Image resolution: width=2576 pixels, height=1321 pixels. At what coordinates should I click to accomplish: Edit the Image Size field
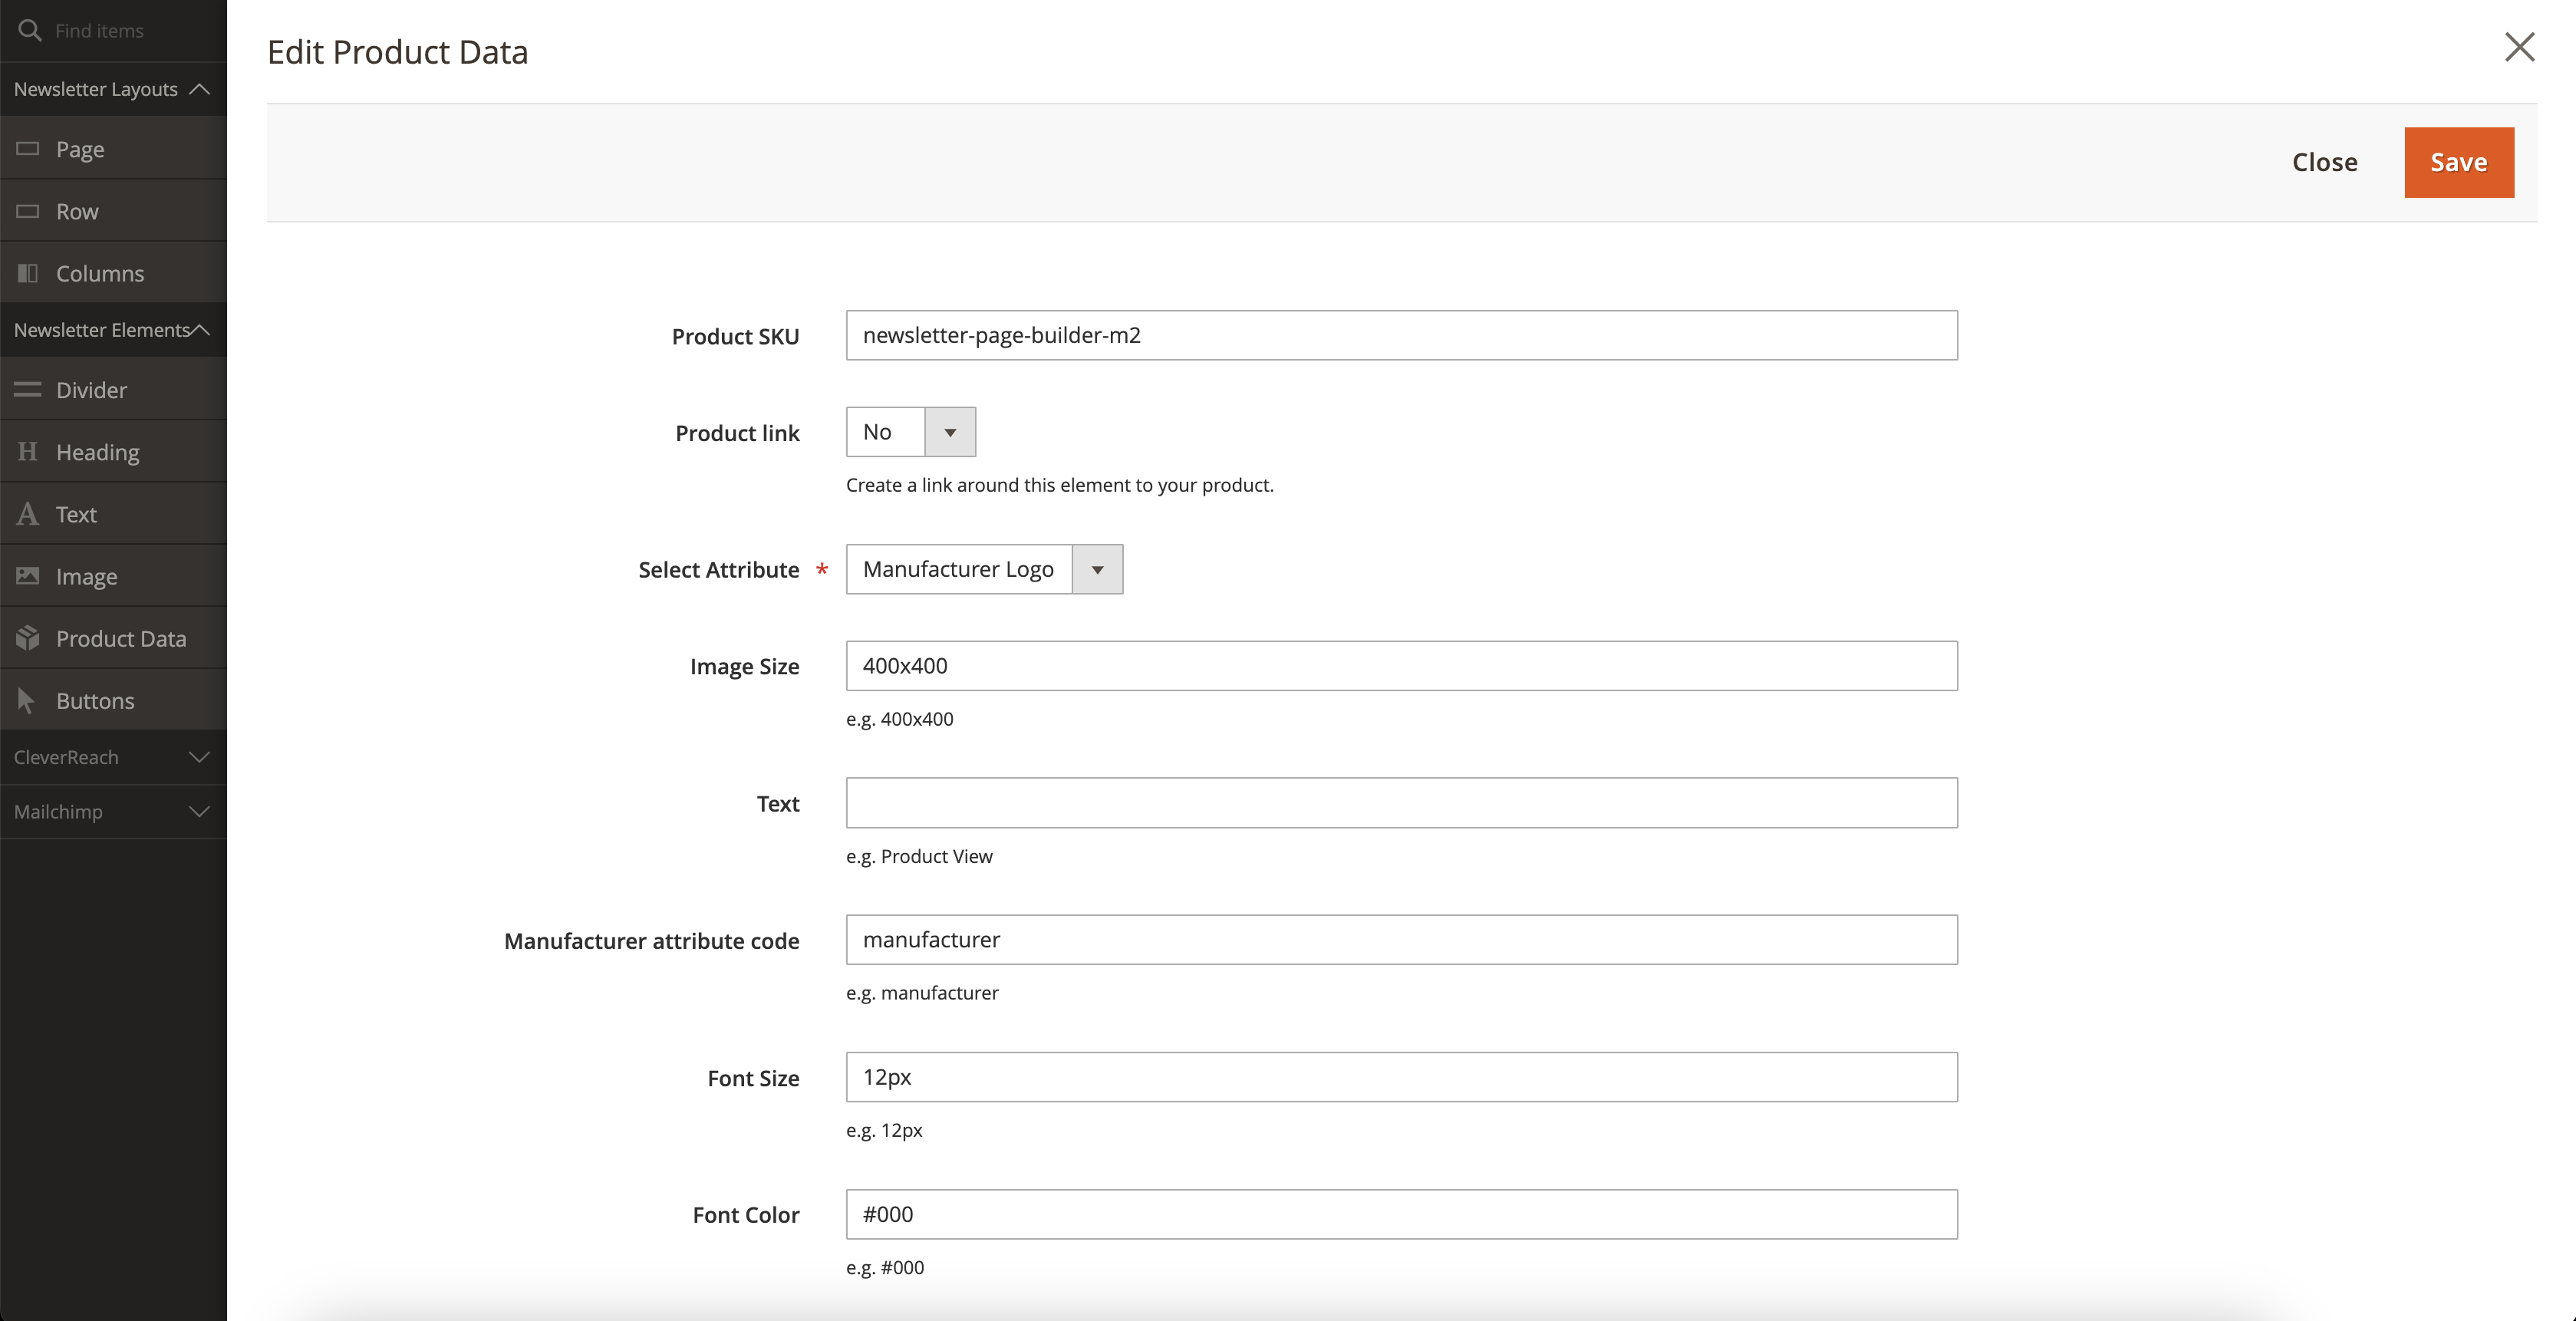(x=1401, y=666)
